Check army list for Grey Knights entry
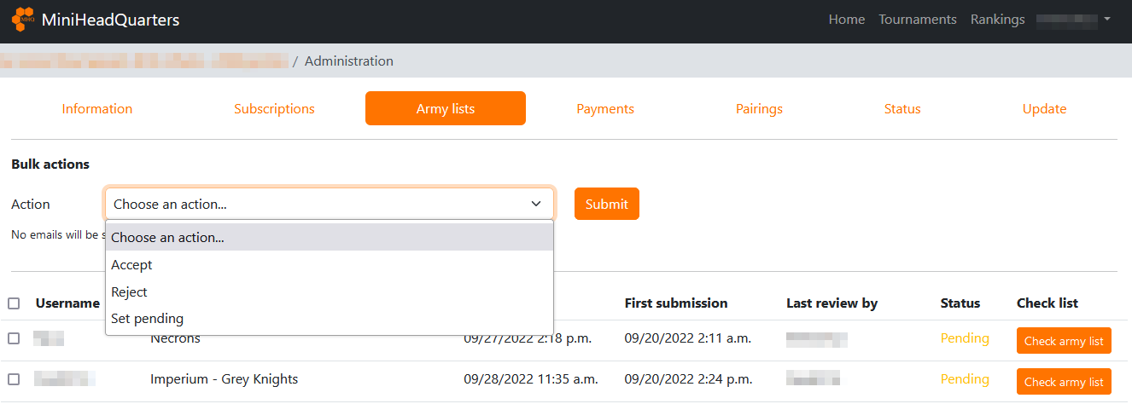 (1064, 382)
